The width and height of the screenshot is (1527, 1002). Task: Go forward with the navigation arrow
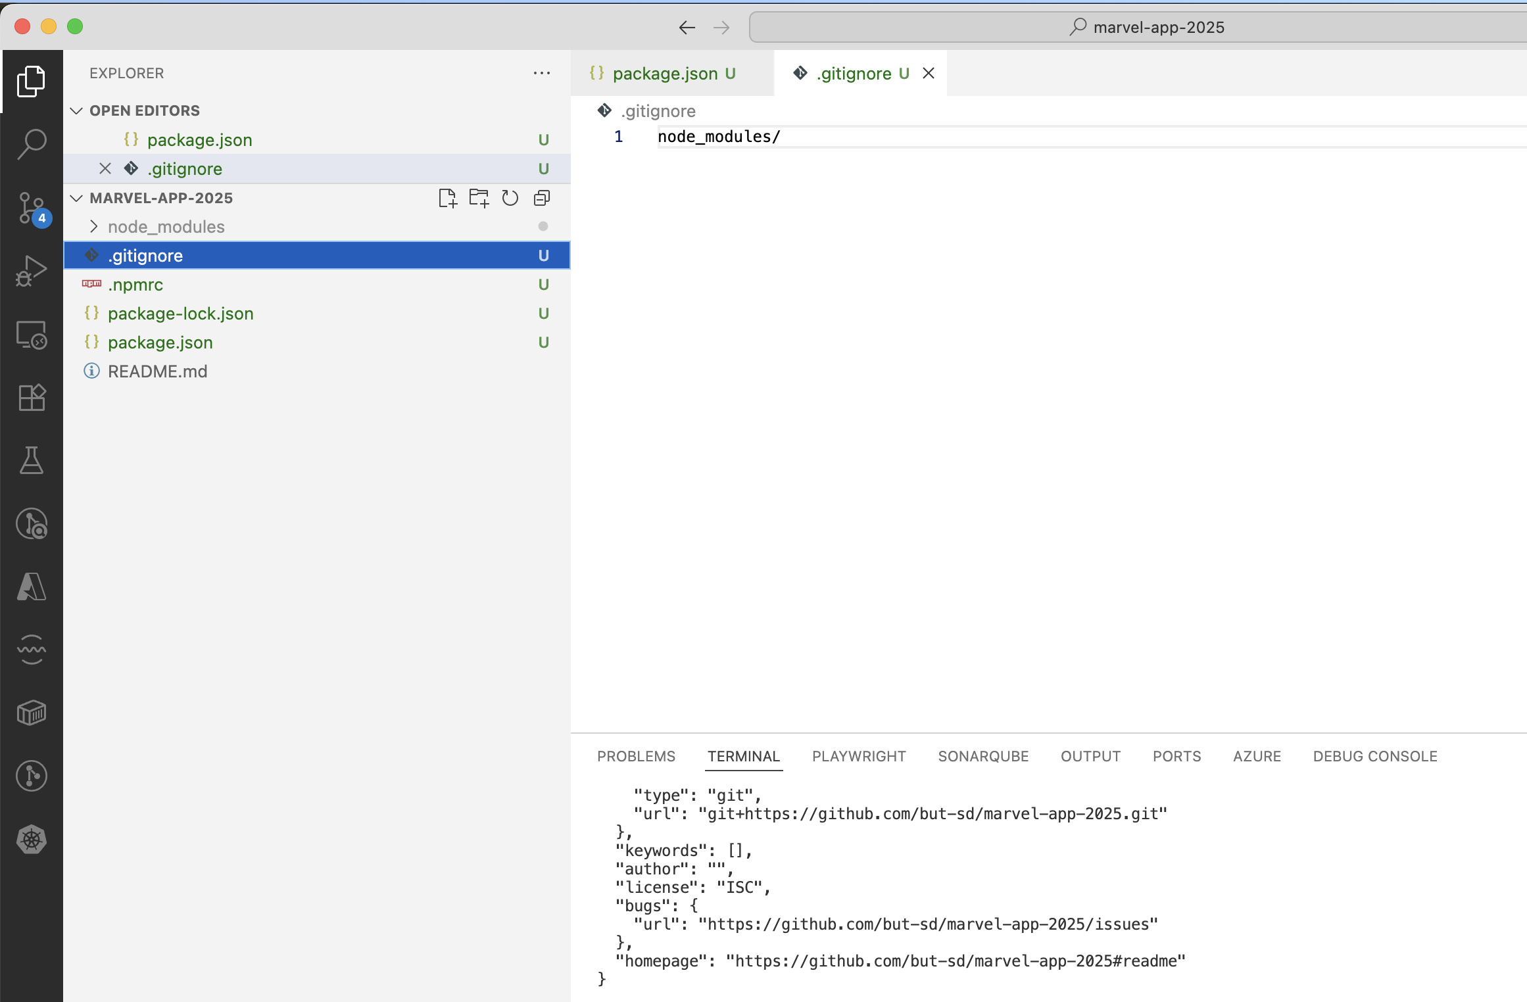coord(721,27)
